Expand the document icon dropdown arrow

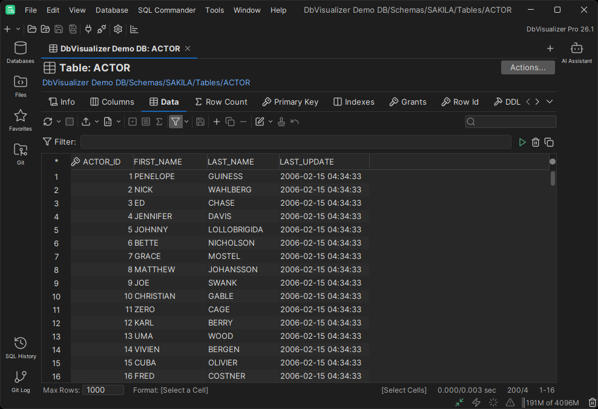[x=119, y=122]
